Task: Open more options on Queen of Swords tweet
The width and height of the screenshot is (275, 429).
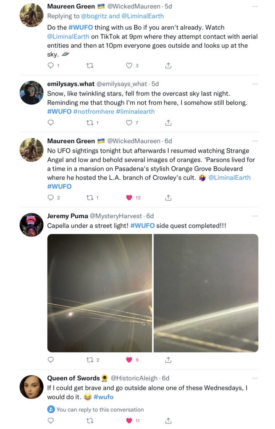Action: click(x=255, y=378)
